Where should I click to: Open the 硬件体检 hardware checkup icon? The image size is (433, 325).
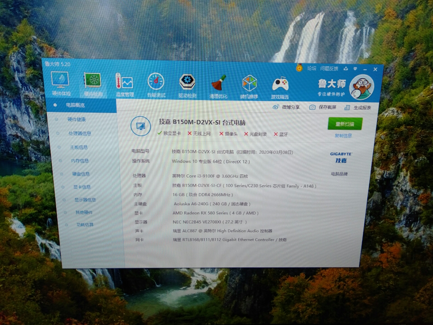[61, 84]
